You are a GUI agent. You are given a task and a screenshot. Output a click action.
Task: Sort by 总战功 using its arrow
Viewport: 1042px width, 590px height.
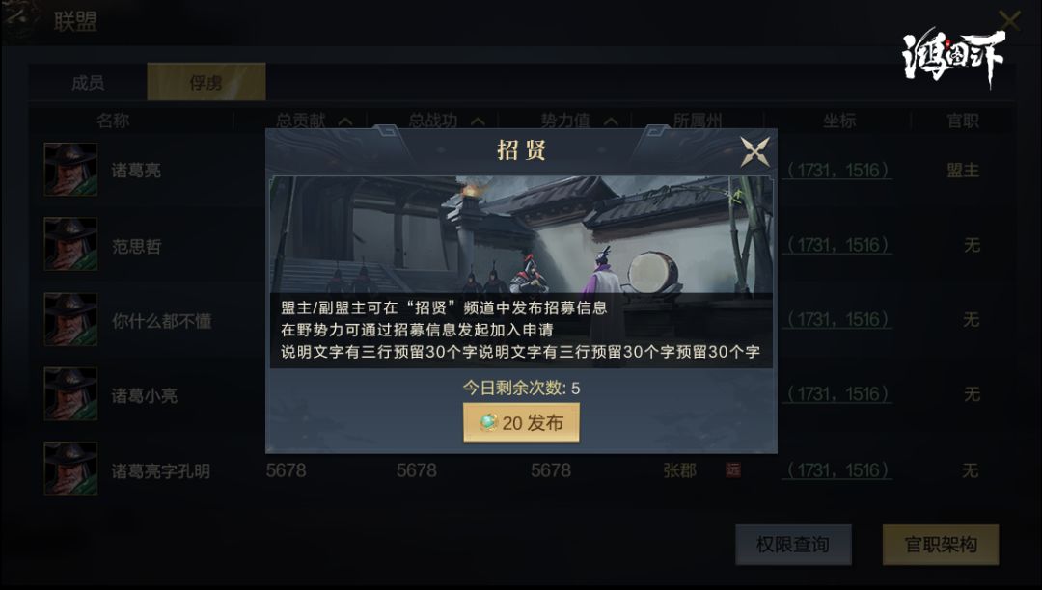(478, 121)
